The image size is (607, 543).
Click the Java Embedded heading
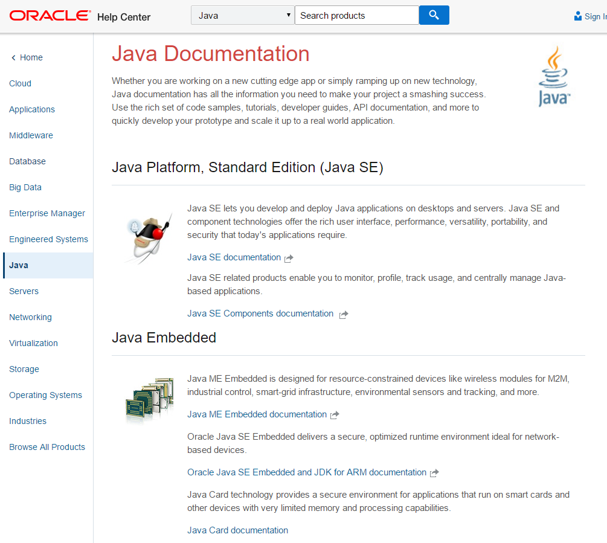(x=164, y=338)
